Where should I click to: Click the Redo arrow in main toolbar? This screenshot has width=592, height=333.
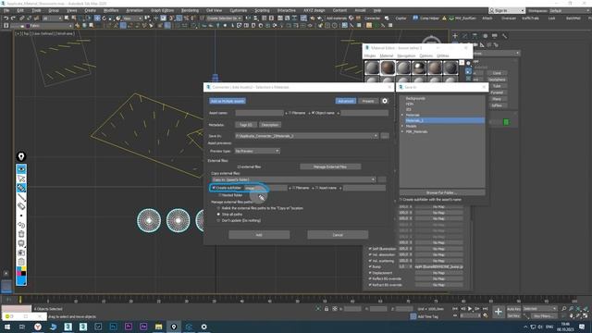click(x=13, y=18)
